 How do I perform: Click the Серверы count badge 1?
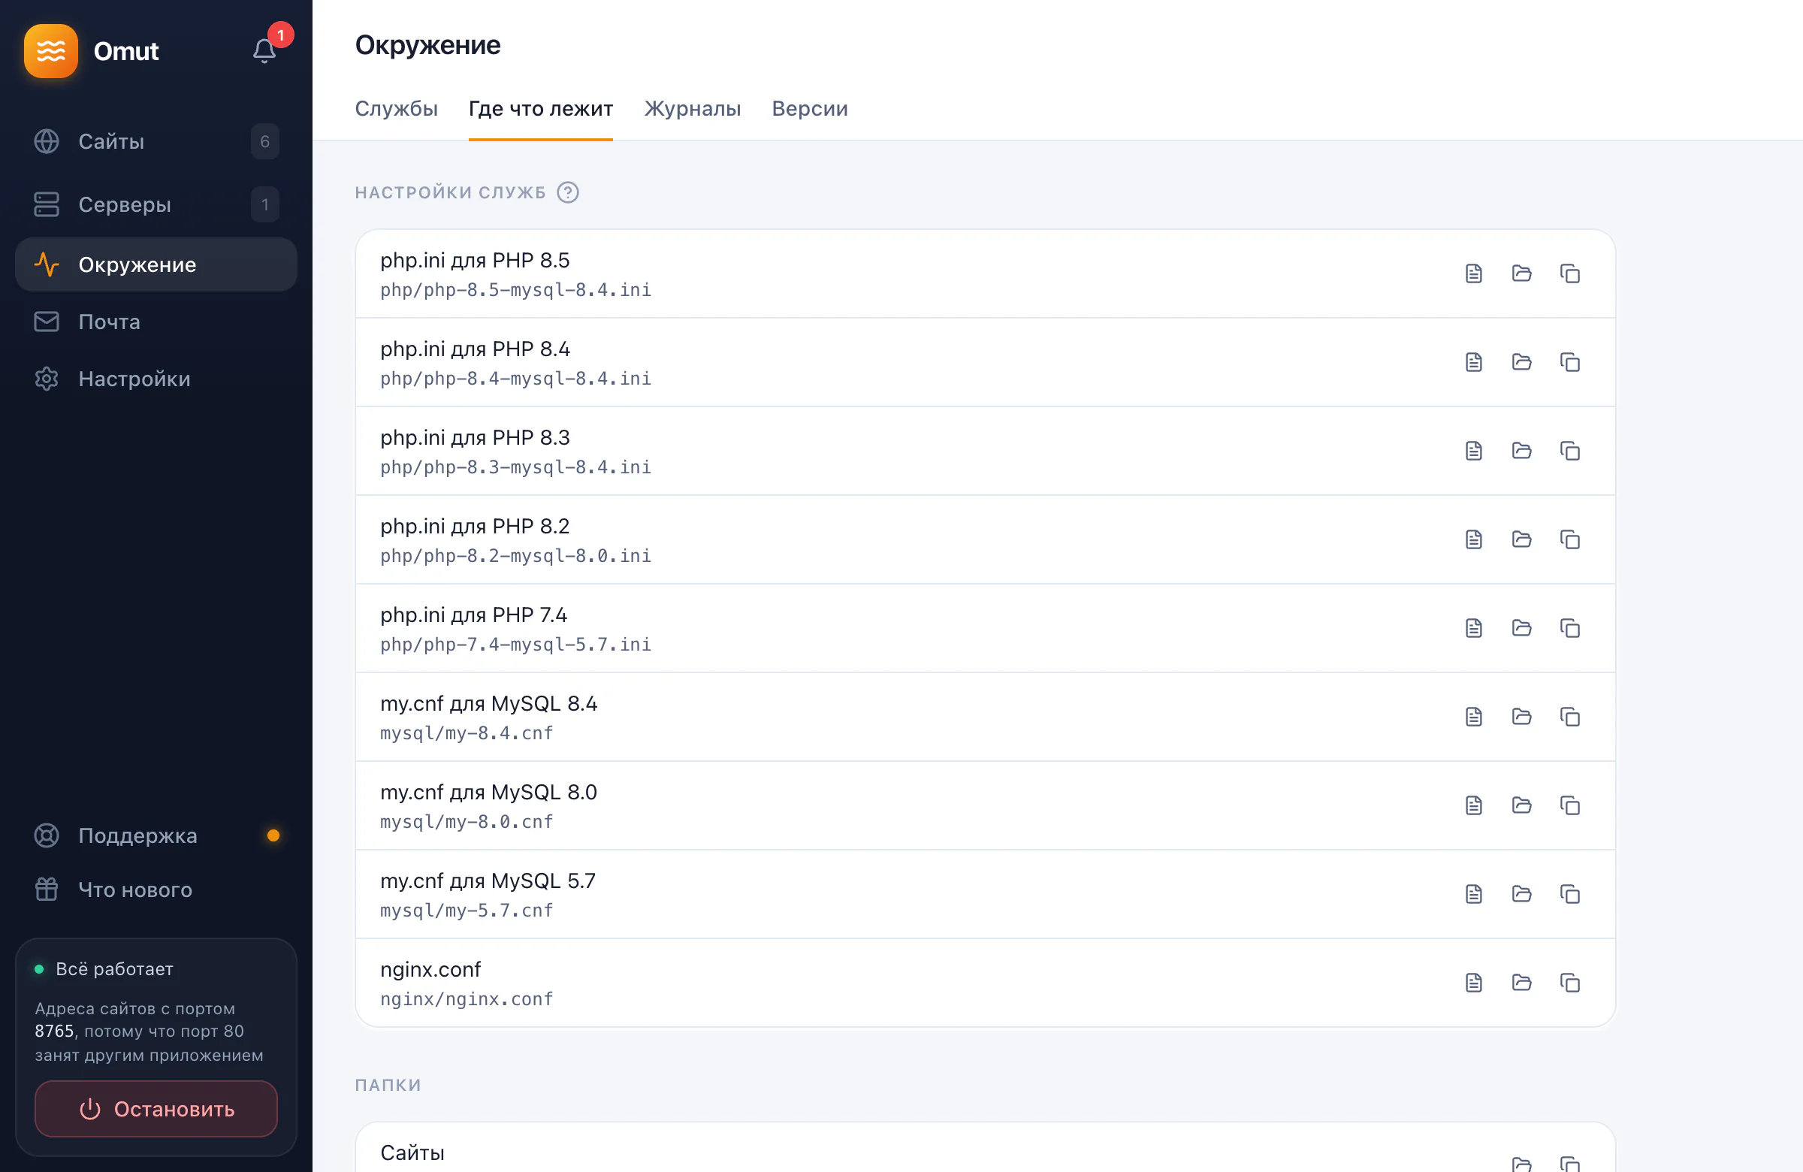click(x=265, y=204)
